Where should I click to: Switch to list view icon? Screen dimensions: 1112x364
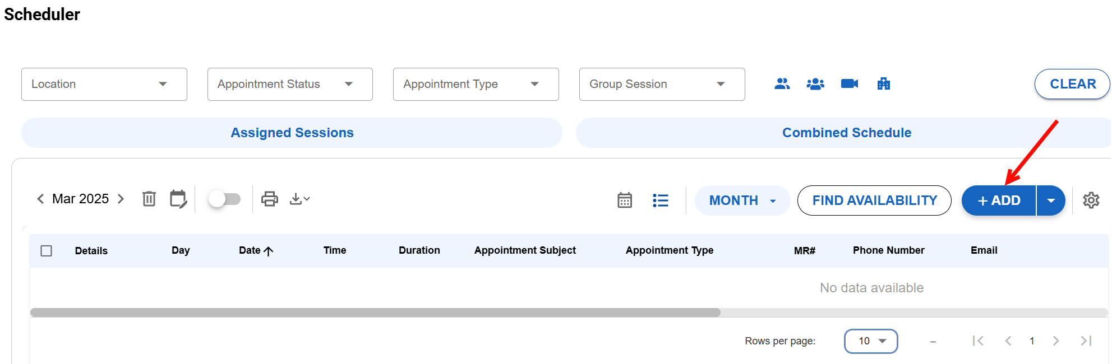tap(661, 200)
